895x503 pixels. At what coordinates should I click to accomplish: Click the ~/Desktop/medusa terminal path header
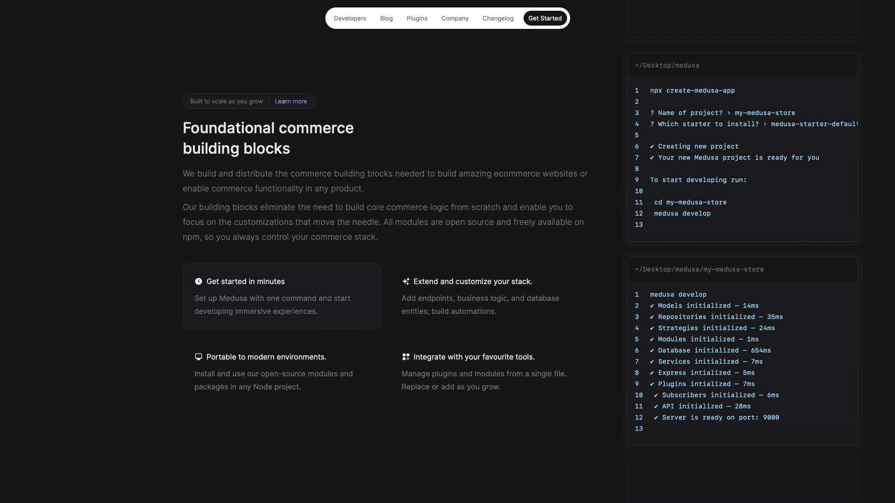pyautogui.click(x=667, y=65)
